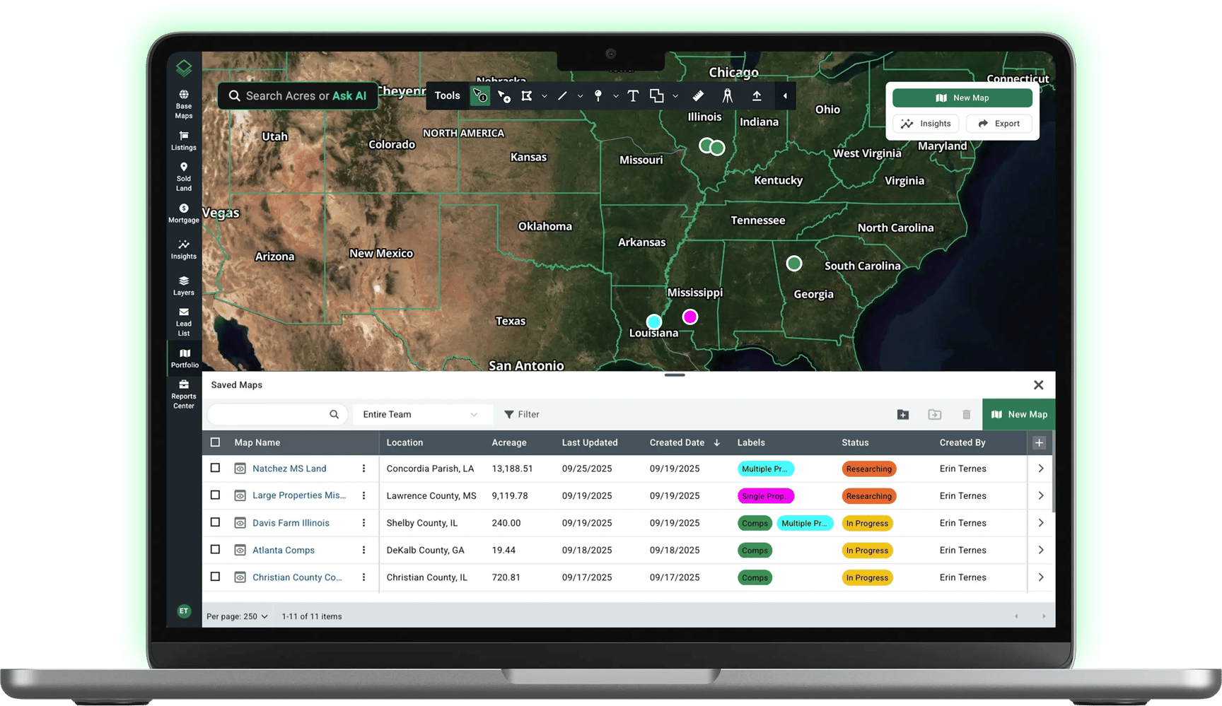The width and height of the screenshot is (1222, 706).
Task: Check the Atlanta Comps row checkbox
Action: click(x=216, y=550)
